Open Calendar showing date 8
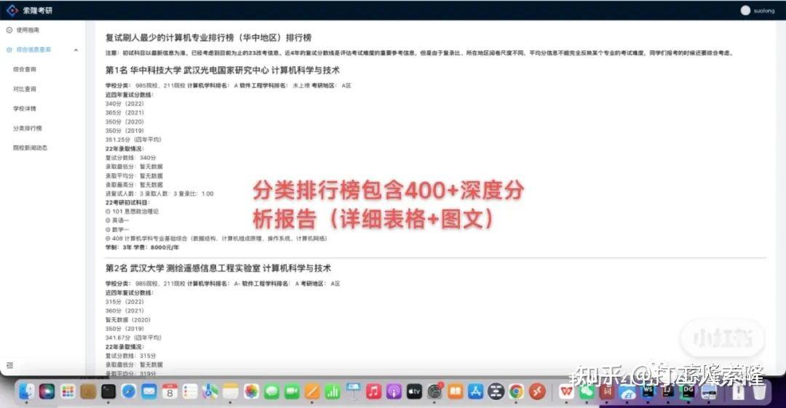The height and width of the screenshot is (408, 786). click(x=170, y=391)
